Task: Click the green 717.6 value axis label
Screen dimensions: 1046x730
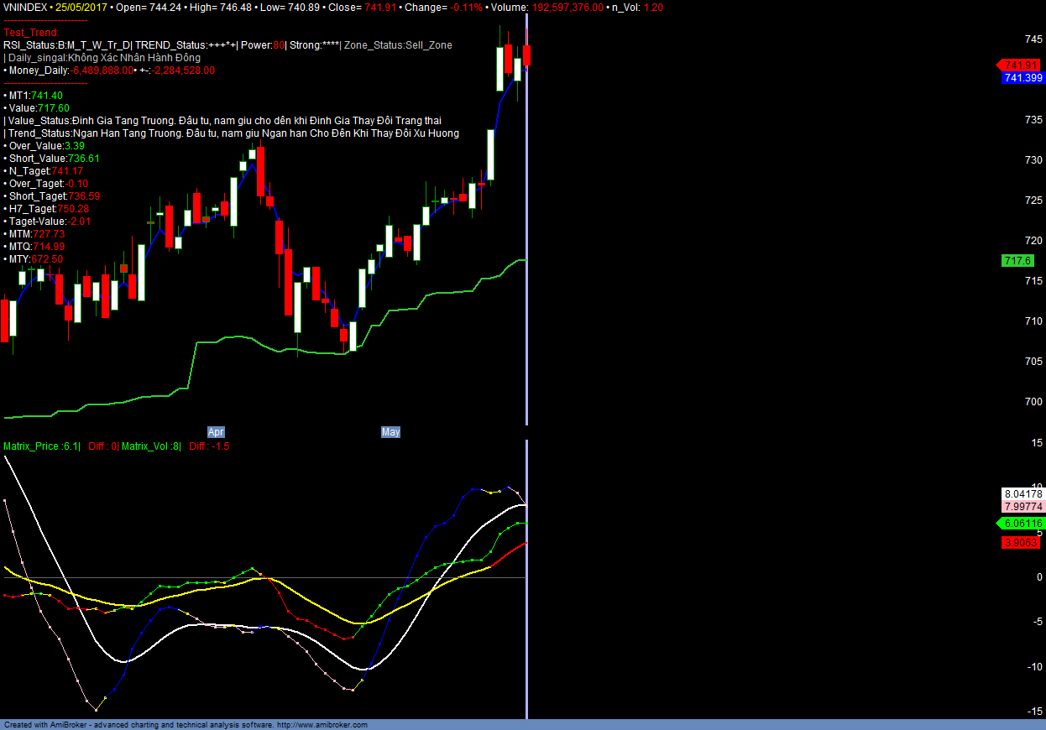Action: click(1017, 261)
